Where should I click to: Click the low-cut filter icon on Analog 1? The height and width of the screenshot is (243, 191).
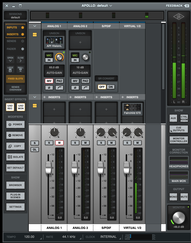tap(59, 88)
